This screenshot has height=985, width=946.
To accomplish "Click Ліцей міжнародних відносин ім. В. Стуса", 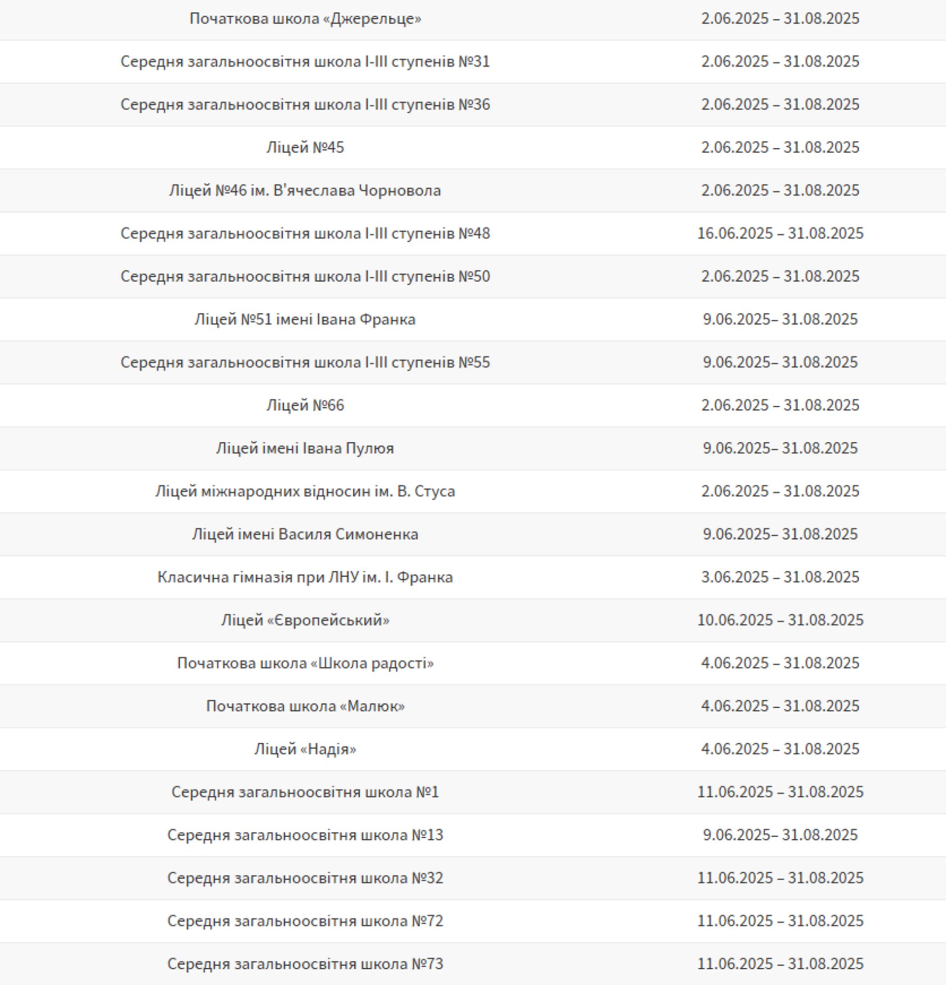I will 305,491.
